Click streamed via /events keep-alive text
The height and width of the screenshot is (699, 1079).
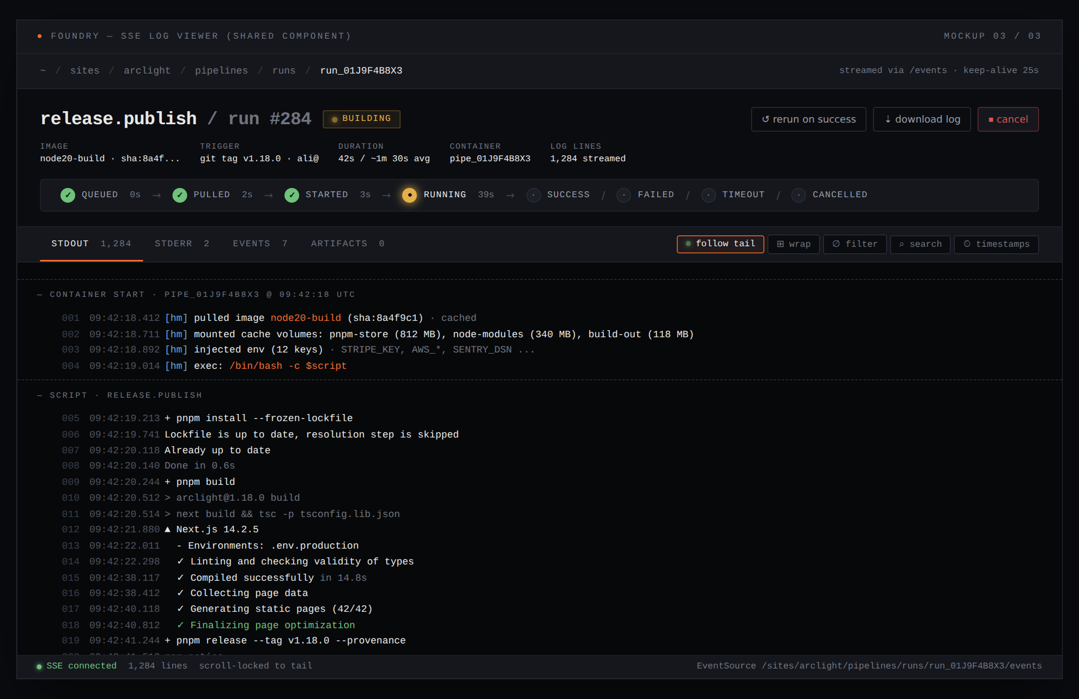click(x=939, y=71)
